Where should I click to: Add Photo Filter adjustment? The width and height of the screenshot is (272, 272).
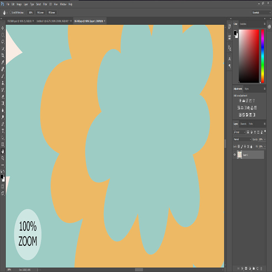tap(249, 108)
